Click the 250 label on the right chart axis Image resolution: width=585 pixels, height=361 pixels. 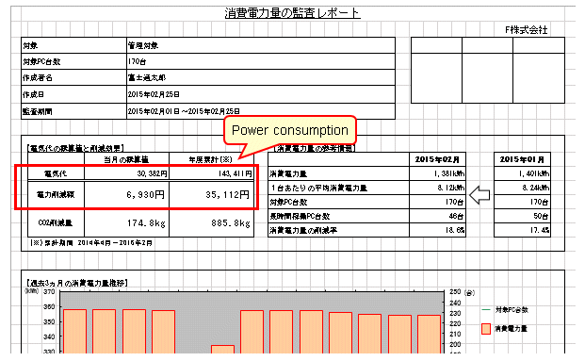tap(455, 291)
